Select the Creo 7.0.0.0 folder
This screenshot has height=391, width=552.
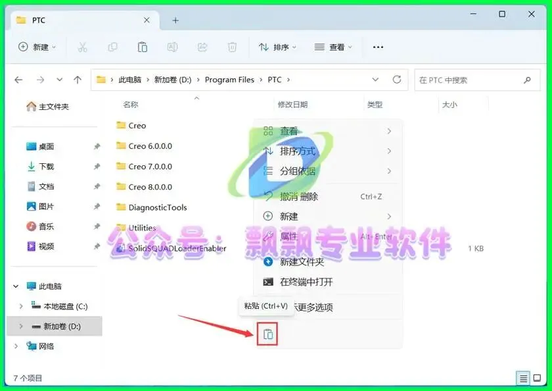(144, 167)
